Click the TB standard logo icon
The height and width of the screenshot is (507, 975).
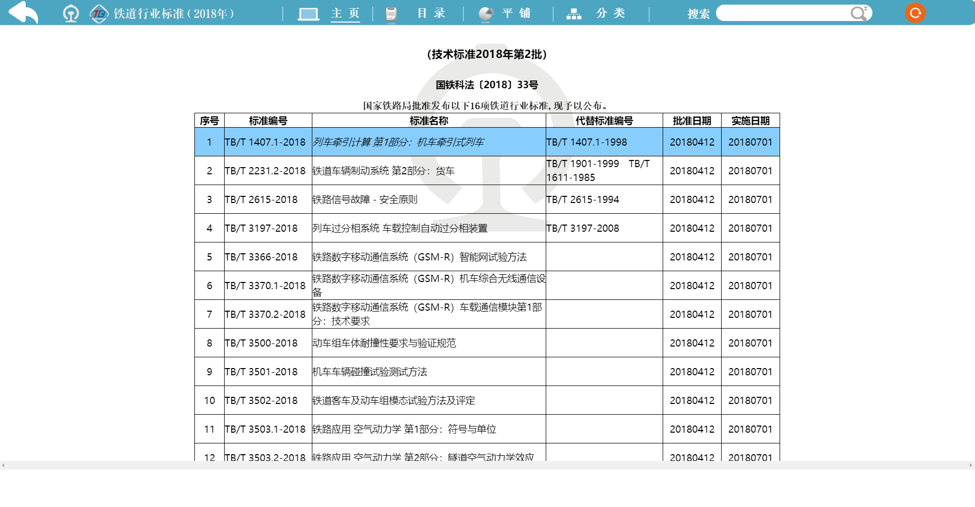click(x=98, y=14)
